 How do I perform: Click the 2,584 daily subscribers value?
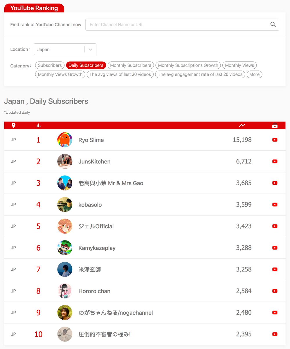tap(244, 291)
